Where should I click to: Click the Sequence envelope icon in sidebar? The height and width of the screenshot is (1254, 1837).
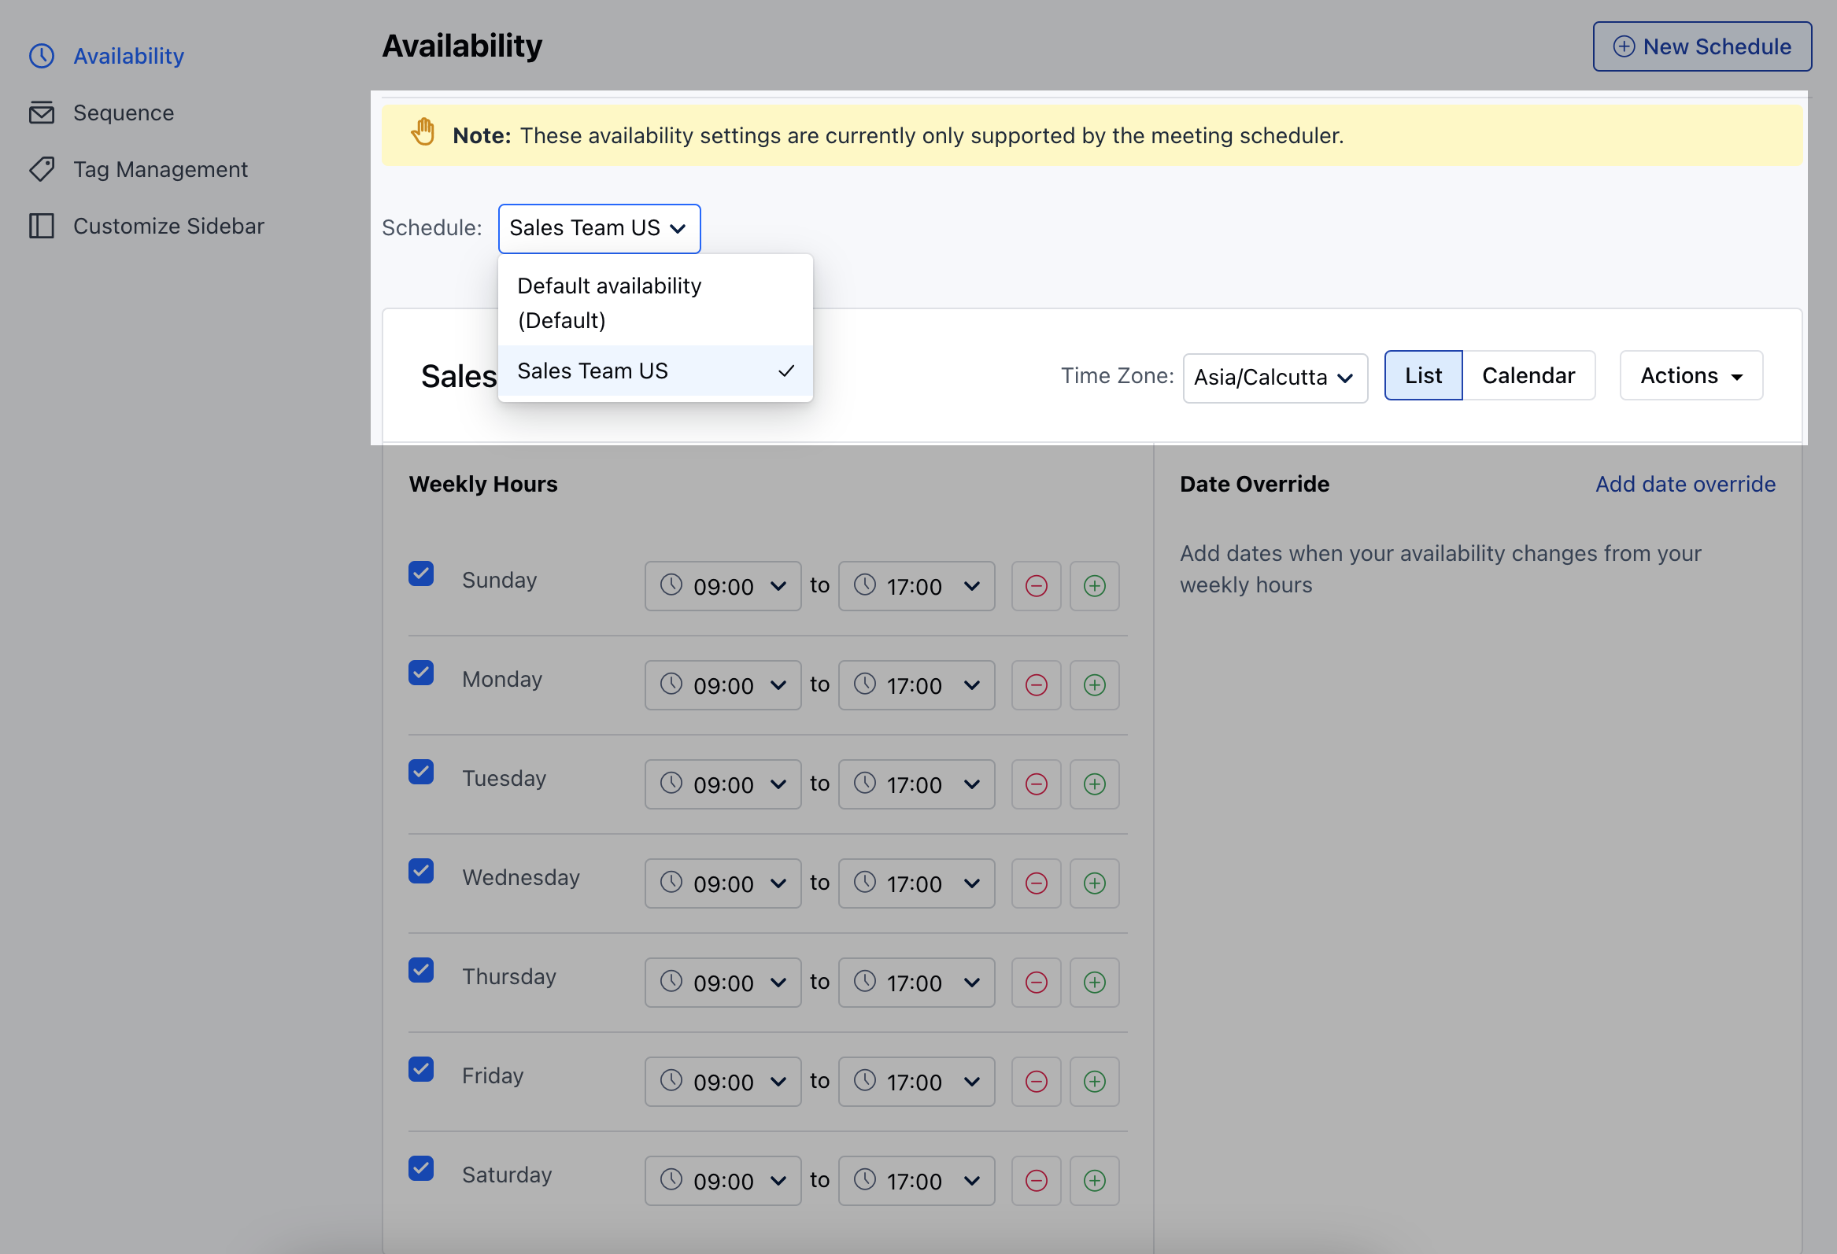[x=41, y=113]
